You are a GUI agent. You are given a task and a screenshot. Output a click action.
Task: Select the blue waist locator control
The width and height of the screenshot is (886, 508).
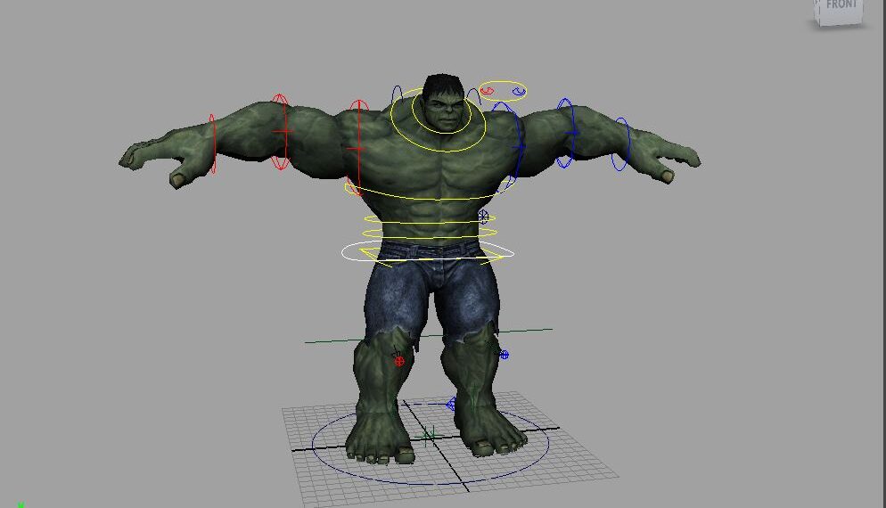(483, 217)
